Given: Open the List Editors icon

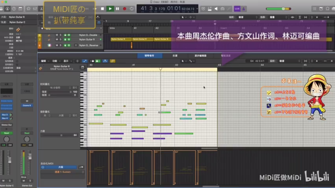Looking at the screenshot, I should click(x=314, y=9).
